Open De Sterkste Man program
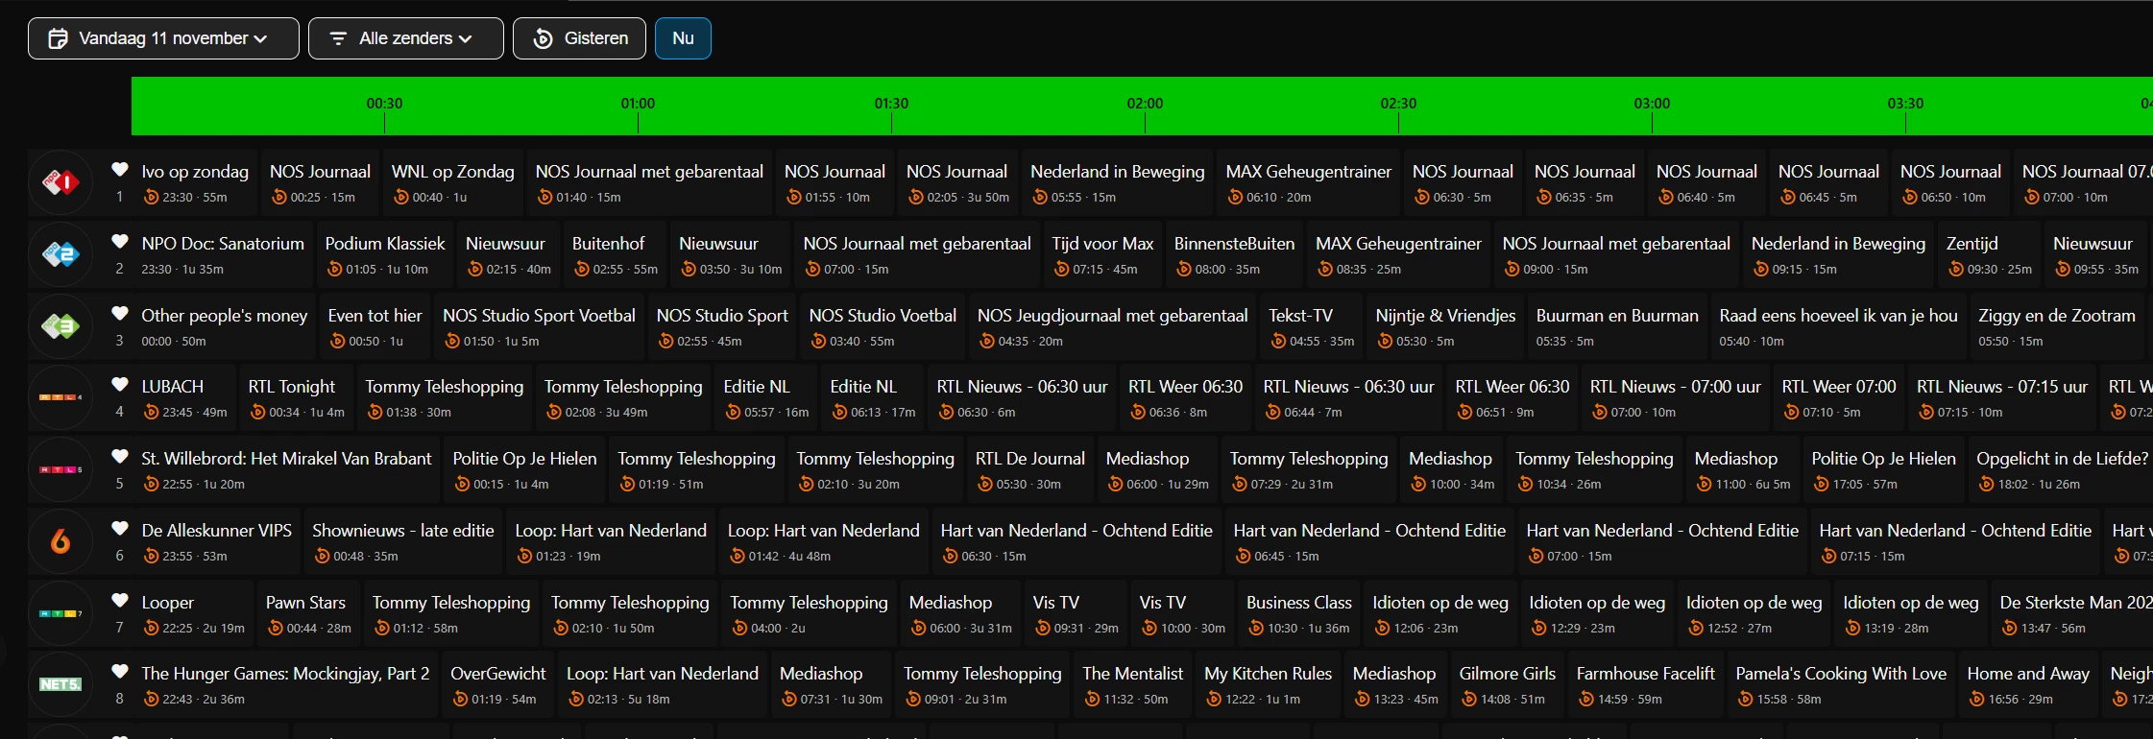2153x739 pixels. tap(2072, 614)
